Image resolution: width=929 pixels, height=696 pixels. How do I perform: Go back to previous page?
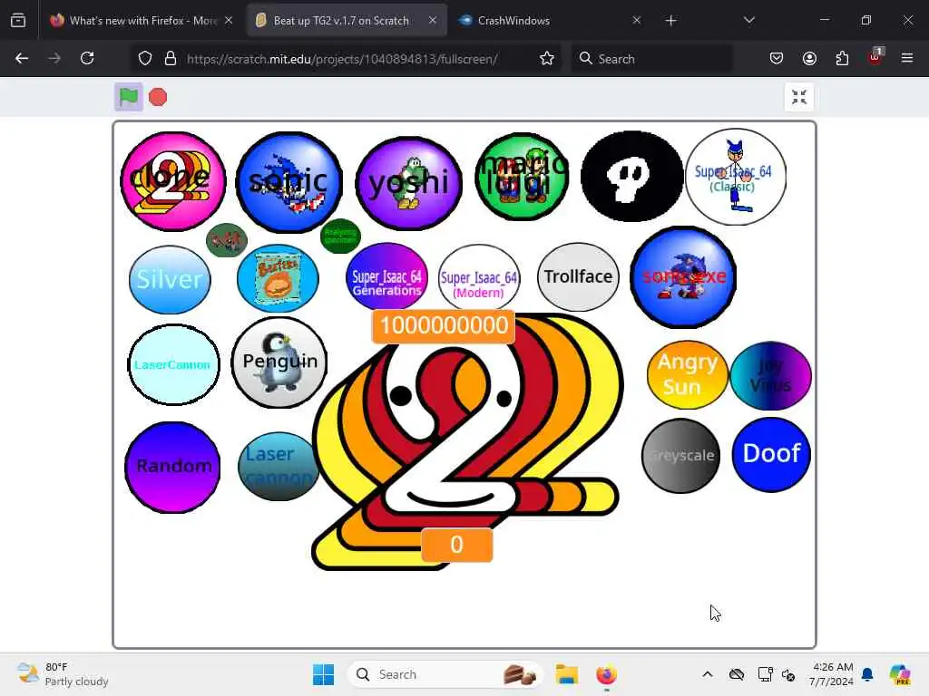pyautogui.click(x=22, y=58)
